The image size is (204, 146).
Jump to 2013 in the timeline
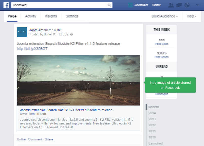(152, 119)
